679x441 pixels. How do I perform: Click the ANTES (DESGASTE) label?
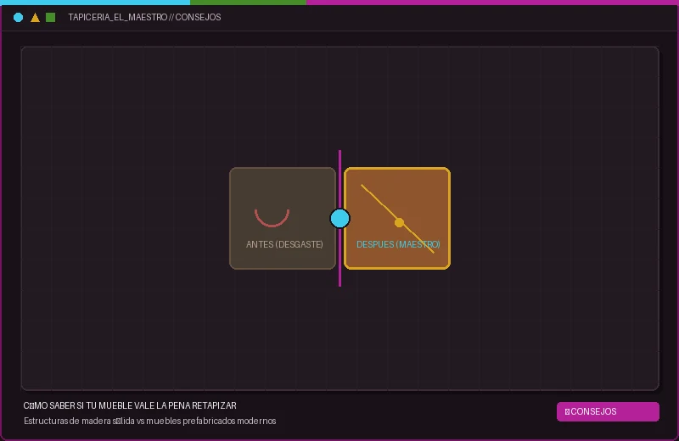click(x=284, y=244)
